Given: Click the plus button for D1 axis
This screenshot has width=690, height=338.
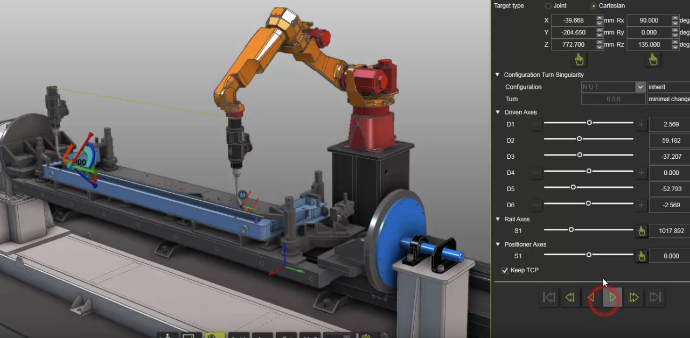Looking at the screenshot, I should click(641, 124).
